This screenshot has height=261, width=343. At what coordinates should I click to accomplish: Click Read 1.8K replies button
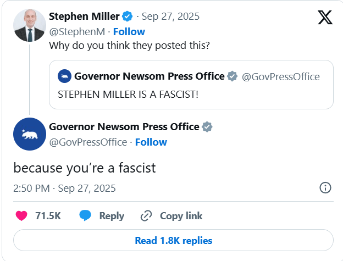(x=173, y=240)
